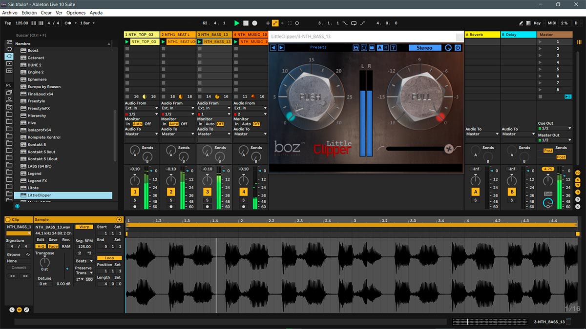Open preset folder icon in LittleClipper

pos(372,48)
